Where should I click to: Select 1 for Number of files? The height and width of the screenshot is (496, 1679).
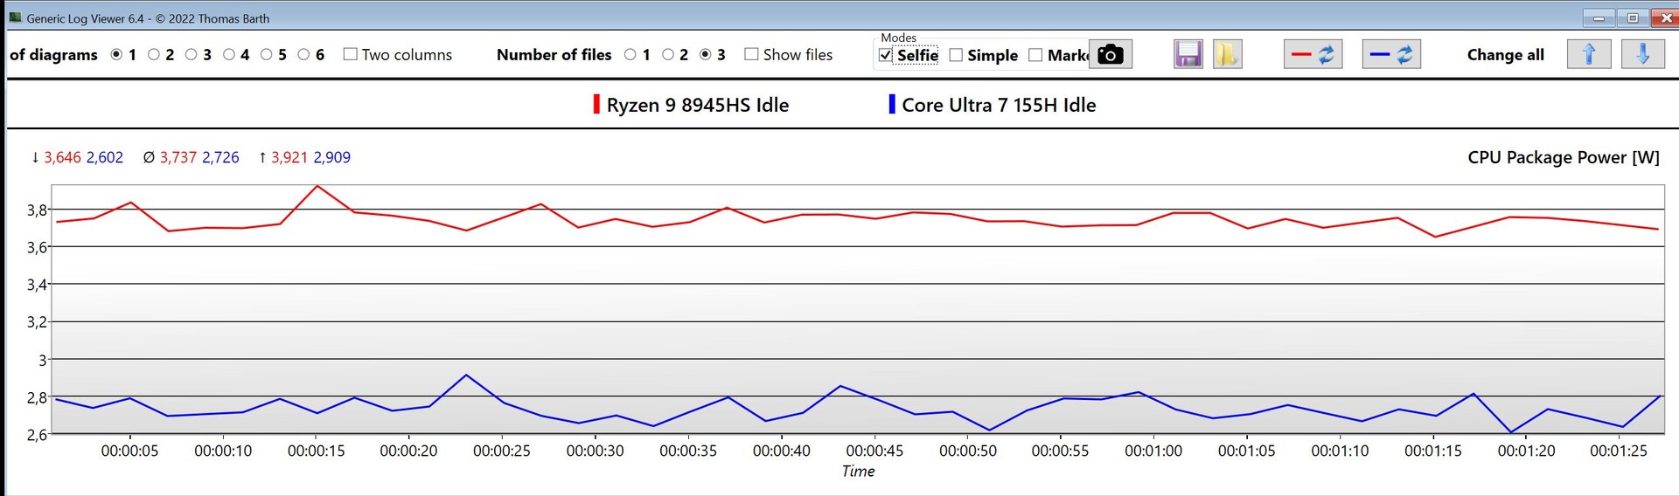coord(630,54)
